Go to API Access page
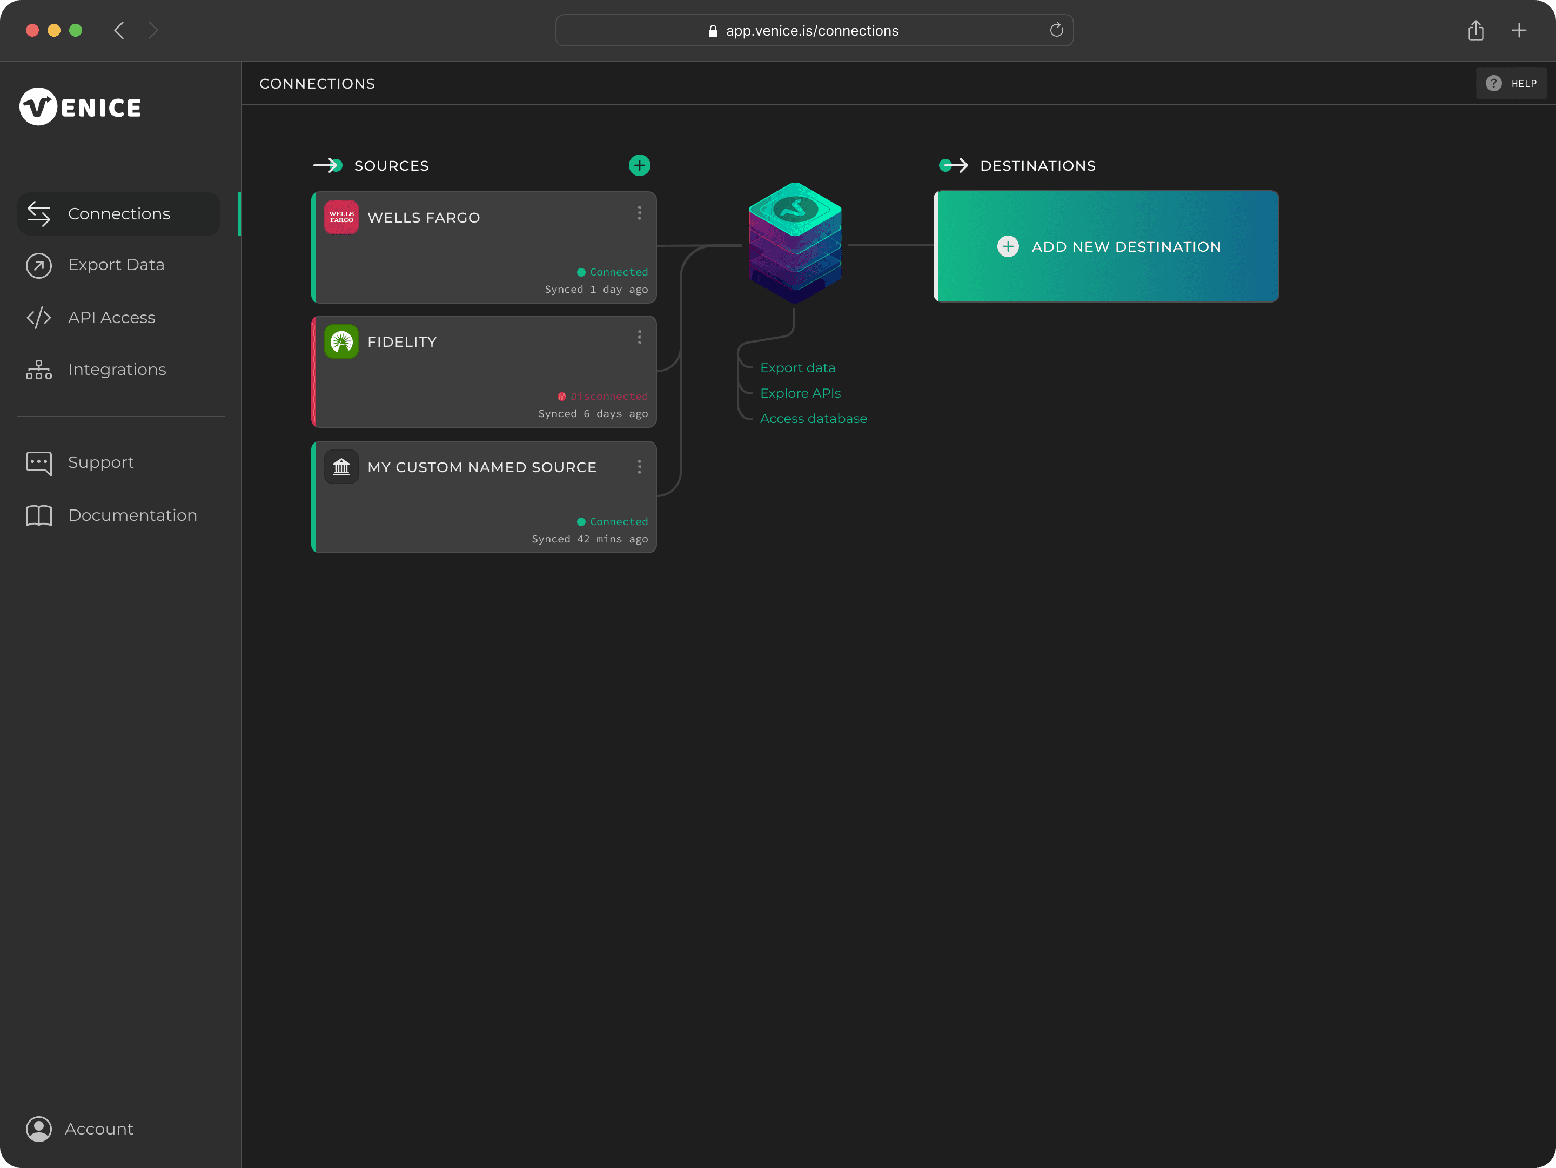Image resolution: width=1556 pixels, height=1168 pixels. tap(111, 318)
